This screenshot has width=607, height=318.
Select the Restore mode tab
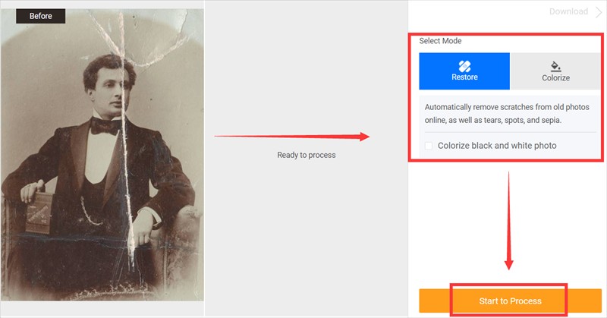point(464,71)
